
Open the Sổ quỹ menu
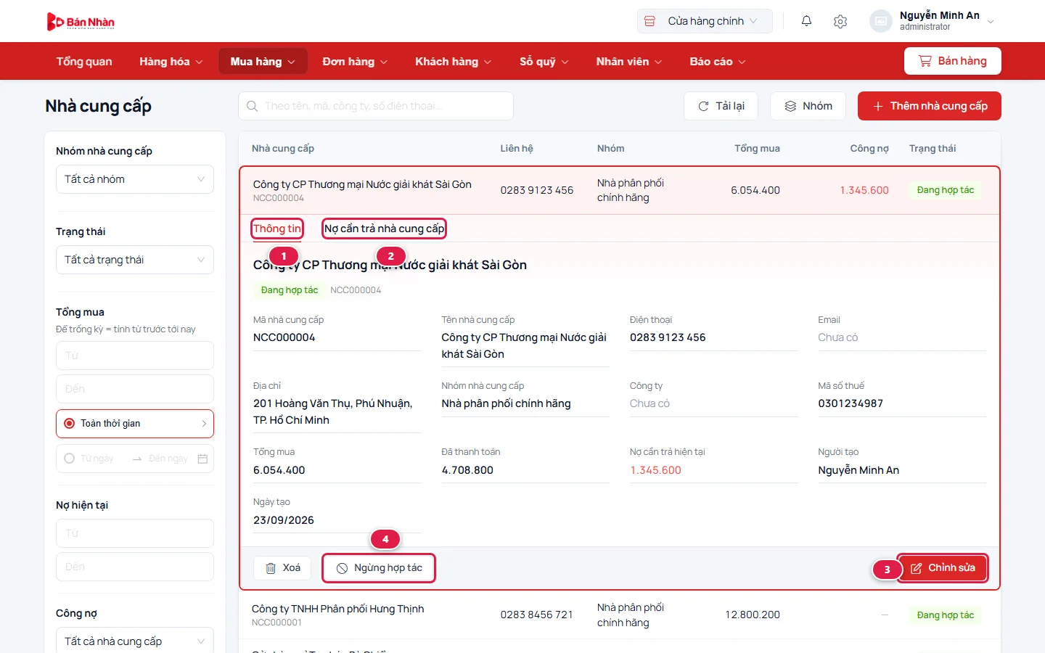[x=544, y=62]
